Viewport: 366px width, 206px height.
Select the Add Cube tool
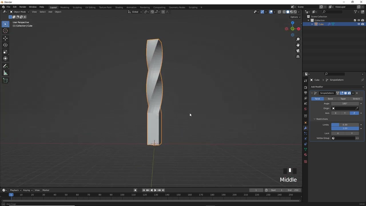tap(5, 80)
